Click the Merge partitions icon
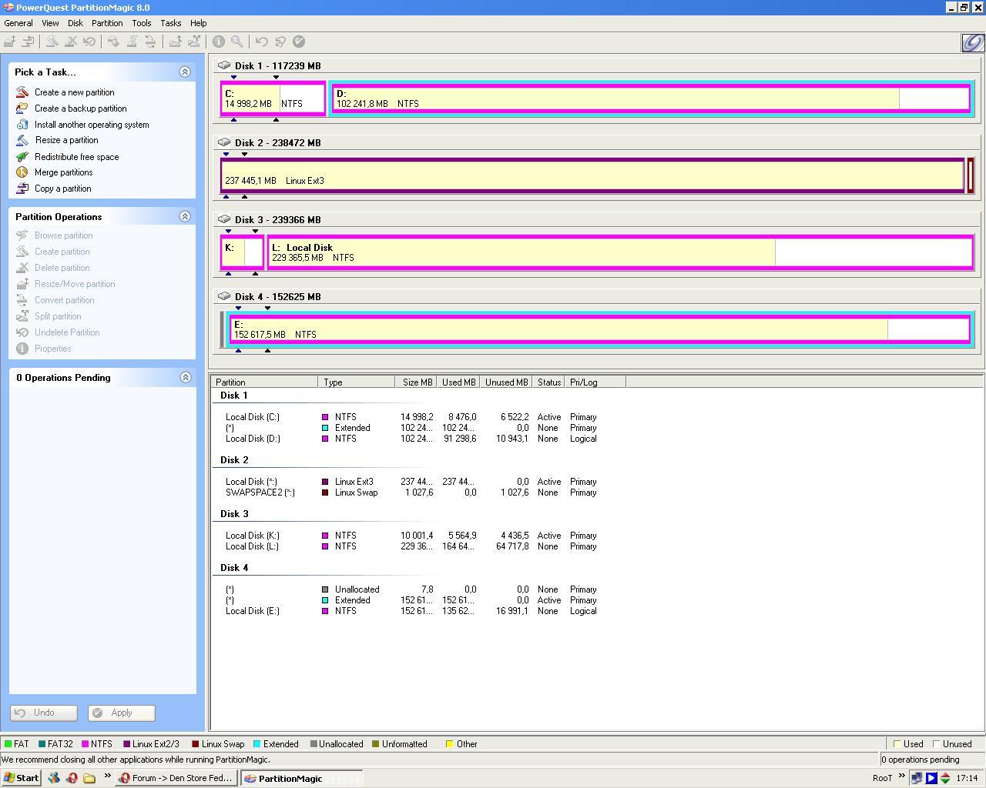Image resolution: width=986 pixels, height=788 pixels. point(22,172)
